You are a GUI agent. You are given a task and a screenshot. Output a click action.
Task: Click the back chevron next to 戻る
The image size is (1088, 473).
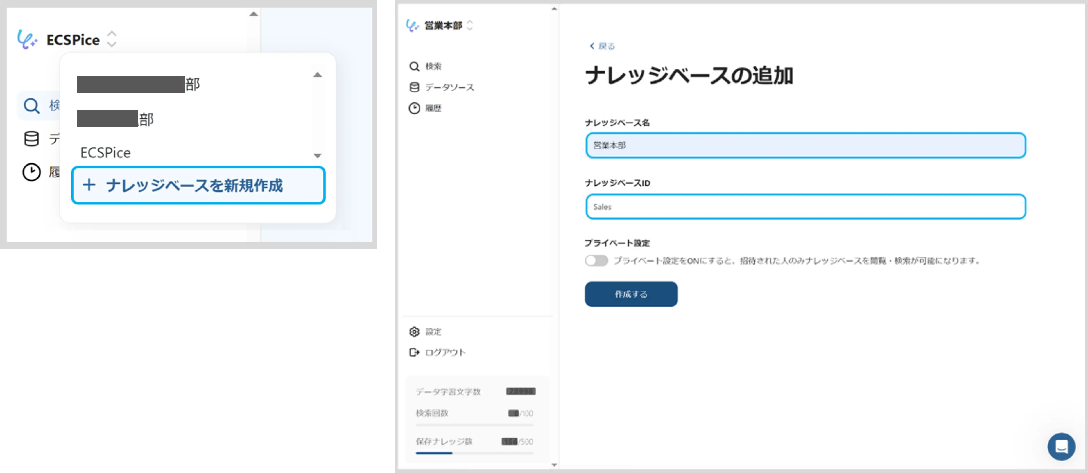click(x=592, y=46)
